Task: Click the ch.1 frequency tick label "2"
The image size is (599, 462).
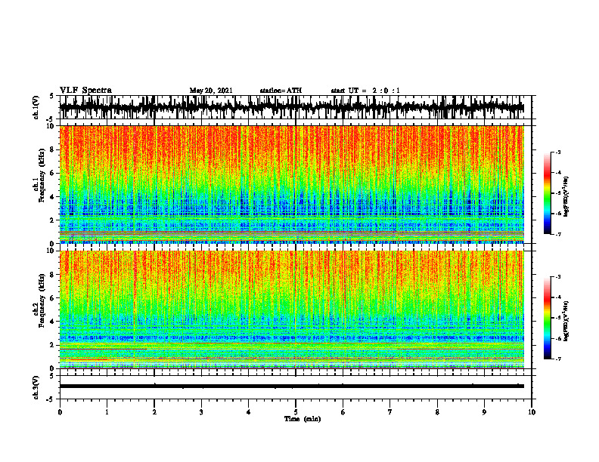Action: click(x=53, y=220)
